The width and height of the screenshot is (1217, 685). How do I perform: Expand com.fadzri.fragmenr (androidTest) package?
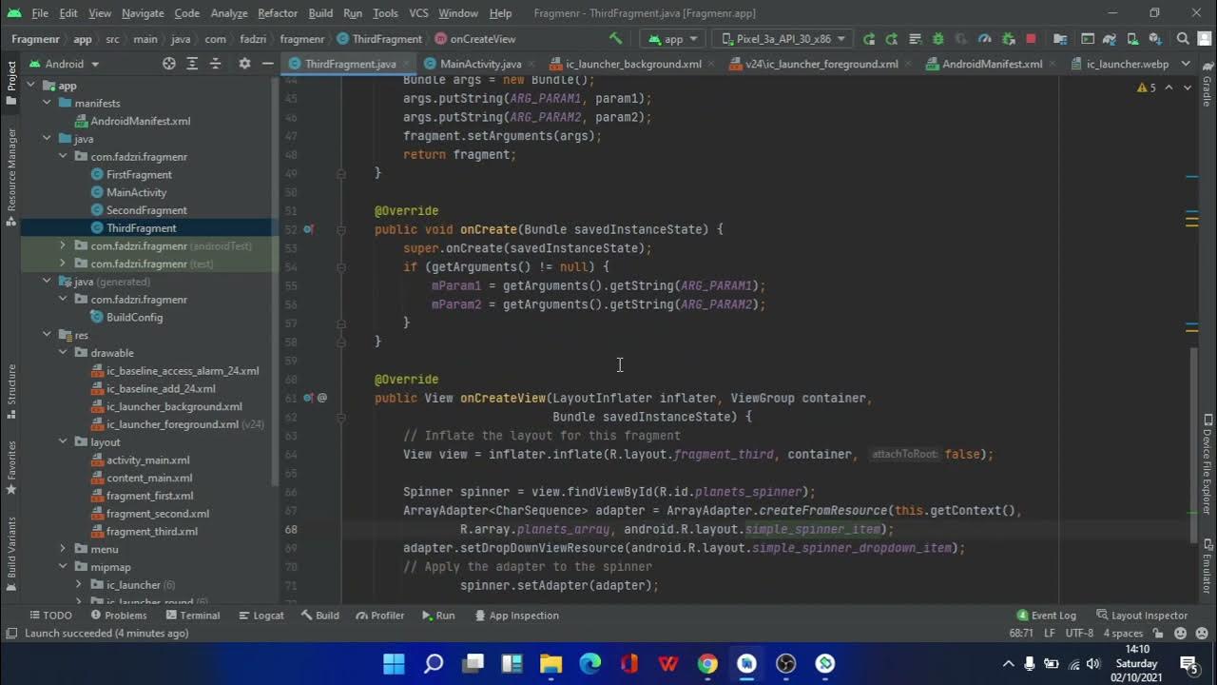pyautogui.click(x=63, y=245)
